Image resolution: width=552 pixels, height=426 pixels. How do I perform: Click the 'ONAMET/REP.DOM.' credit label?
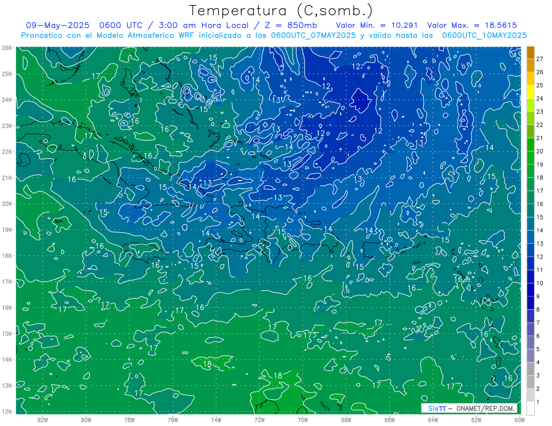tap(485, 408)
